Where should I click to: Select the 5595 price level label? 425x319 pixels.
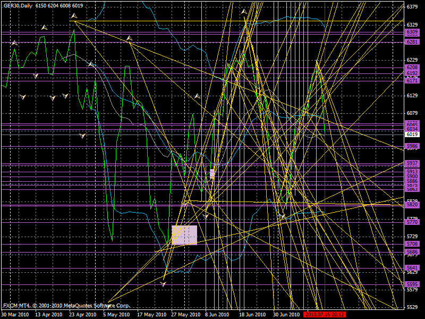[412, 284]
